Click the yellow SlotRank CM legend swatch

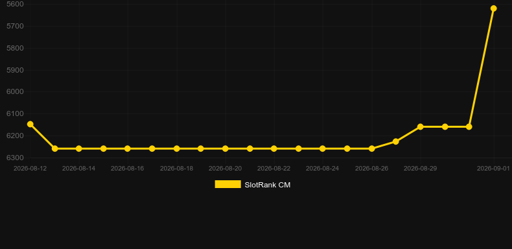228,184
